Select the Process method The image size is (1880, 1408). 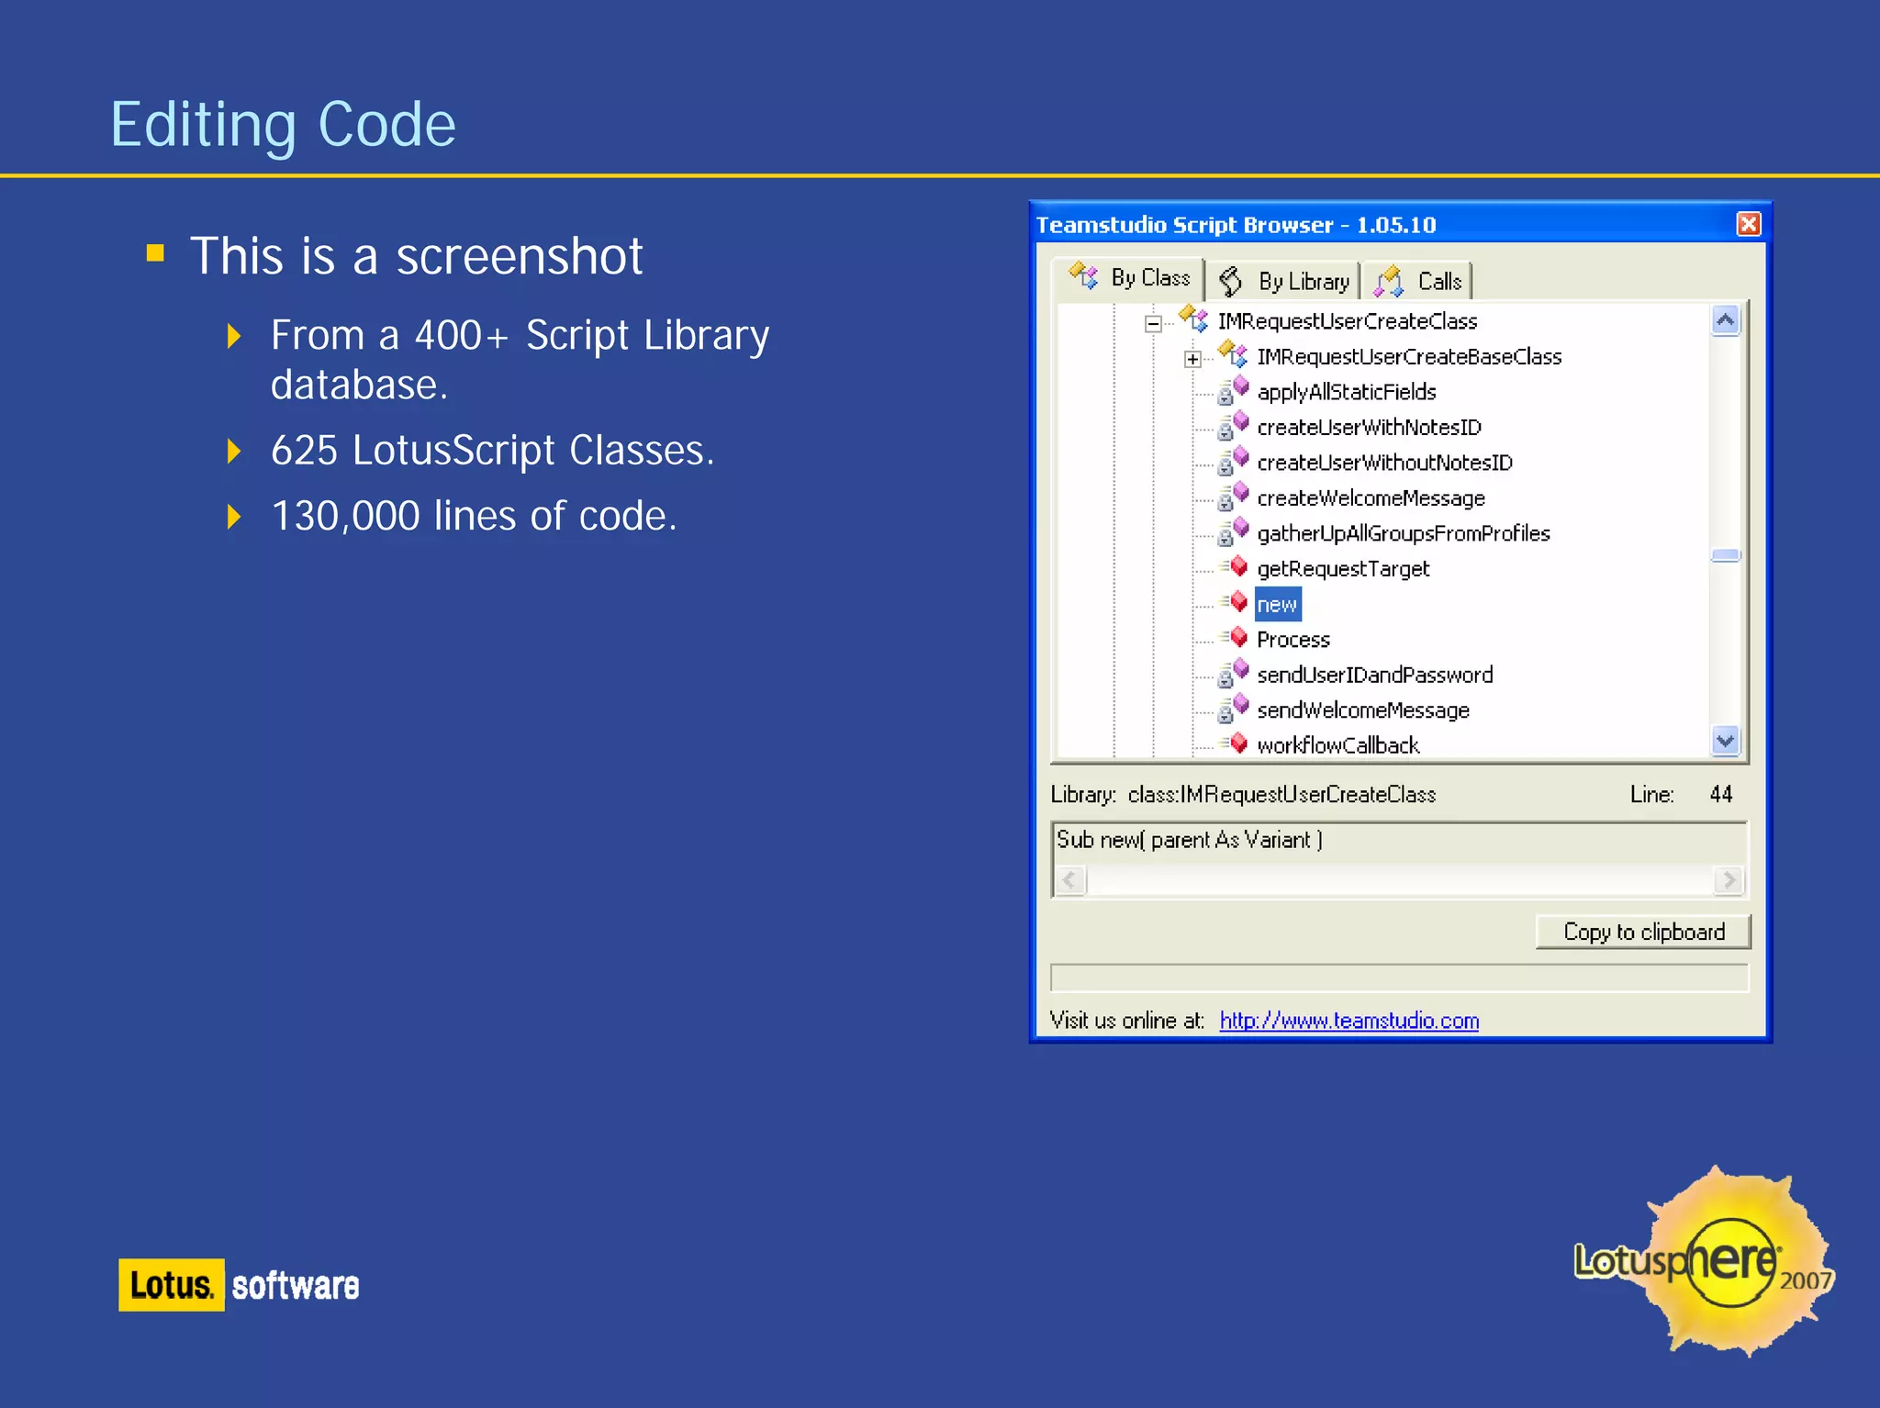pos(1292,640)
